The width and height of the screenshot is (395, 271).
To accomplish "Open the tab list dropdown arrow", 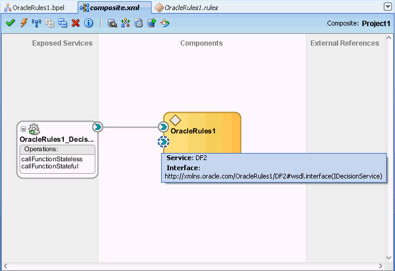I will click(388, 7).
